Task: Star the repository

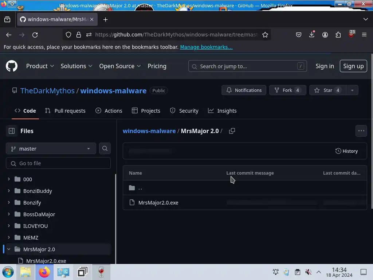Action: coord(328,90)
